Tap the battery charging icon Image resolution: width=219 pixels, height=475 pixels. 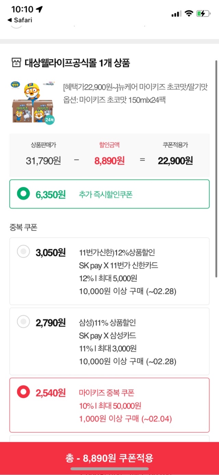pos(203,14)
